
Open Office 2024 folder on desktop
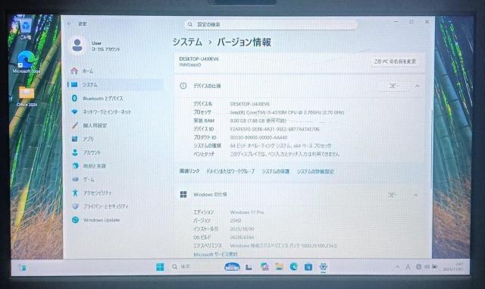(27, 96)
